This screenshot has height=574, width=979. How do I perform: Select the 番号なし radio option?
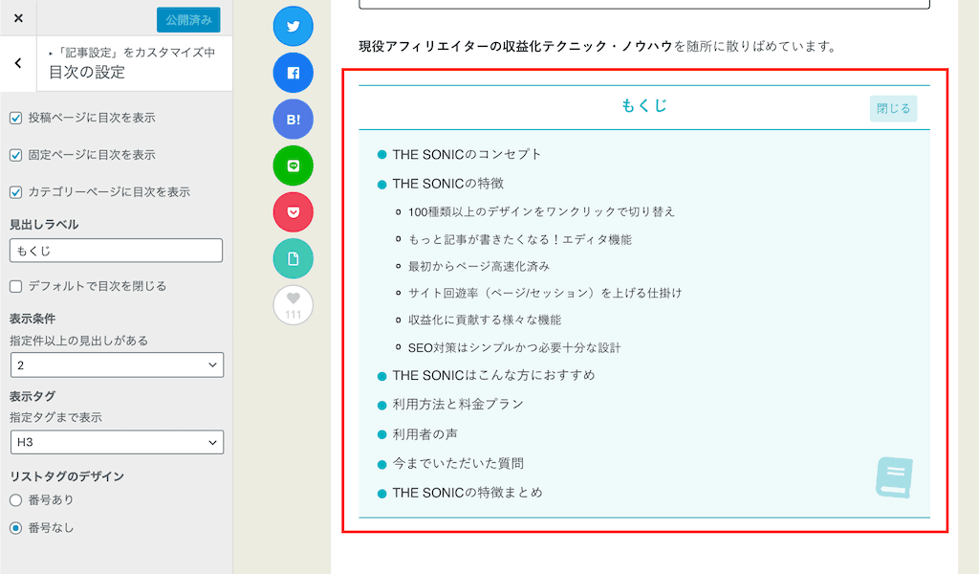pos(15,528)
